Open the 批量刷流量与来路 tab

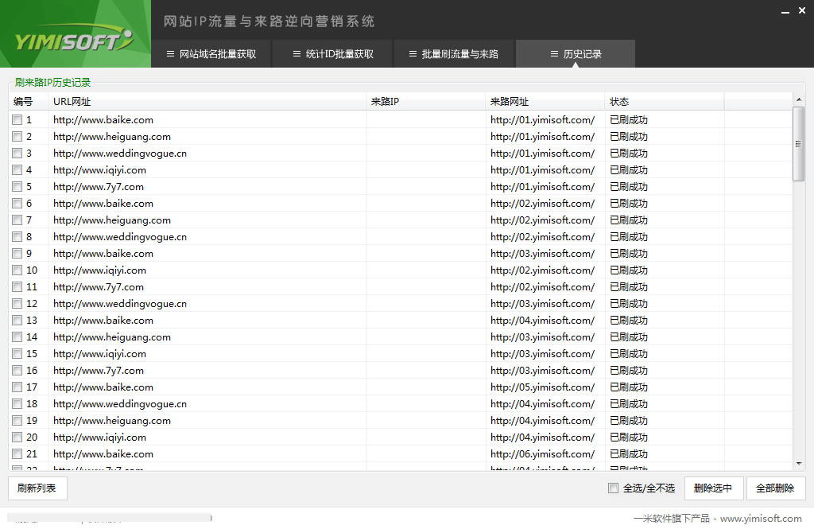coord(454,54)
